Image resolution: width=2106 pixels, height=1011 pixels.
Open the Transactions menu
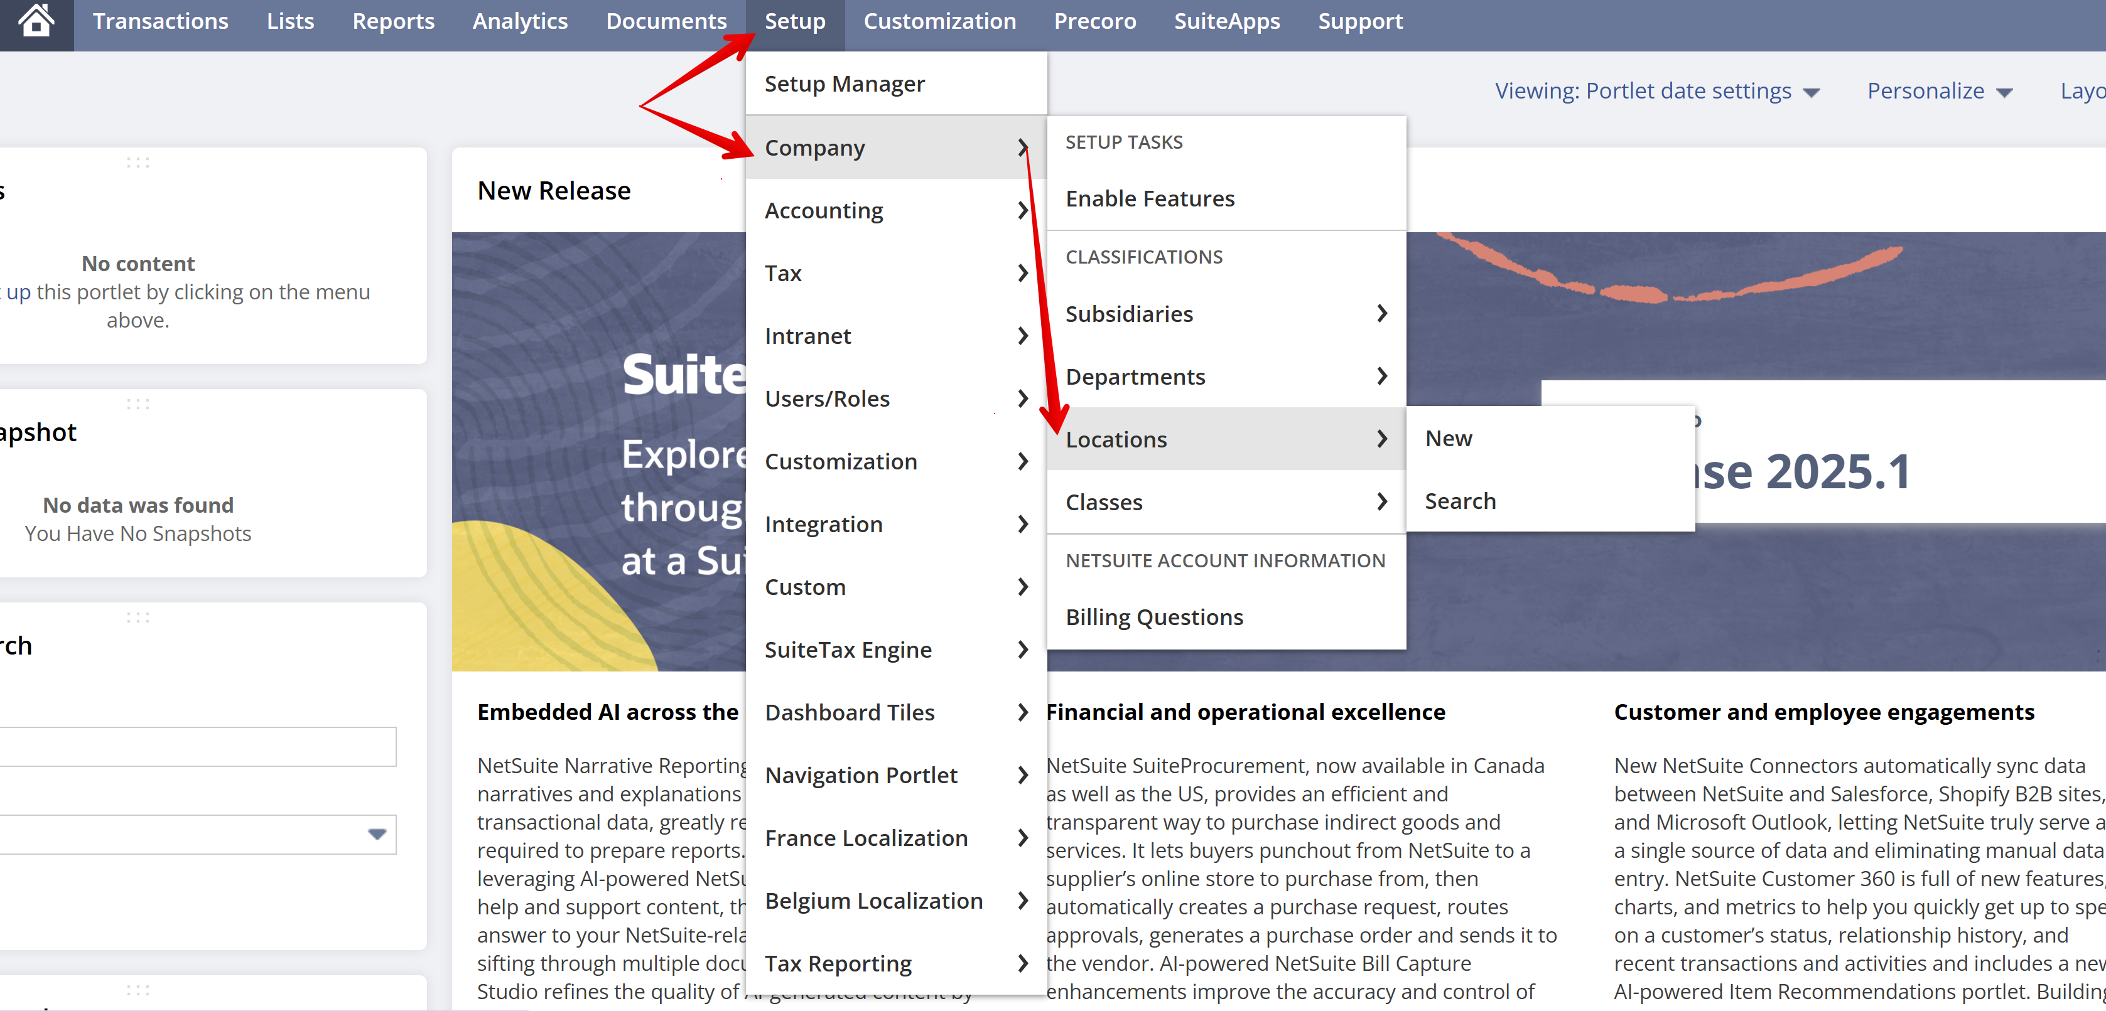pyautogui.click(x=160, y=21)
